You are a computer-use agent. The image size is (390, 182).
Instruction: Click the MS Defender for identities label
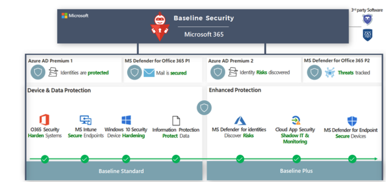coord(239,130)
